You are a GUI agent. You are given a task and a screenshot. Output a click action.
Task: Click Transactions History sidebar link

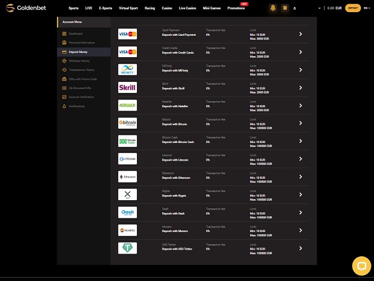coord(81,70)
